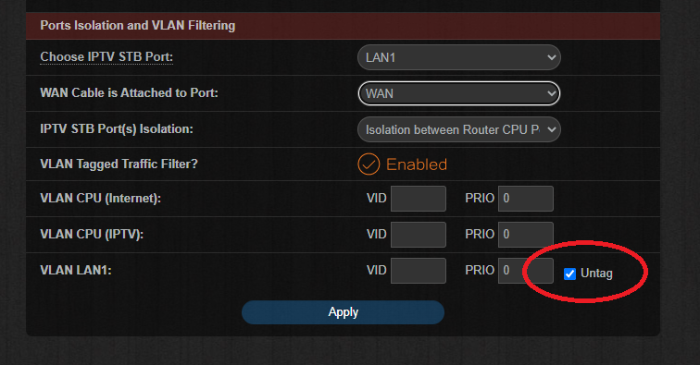The image size is (700, 365).
Task: Click the Enabled checkmark circle icon
Action: (x=369, y=164)
